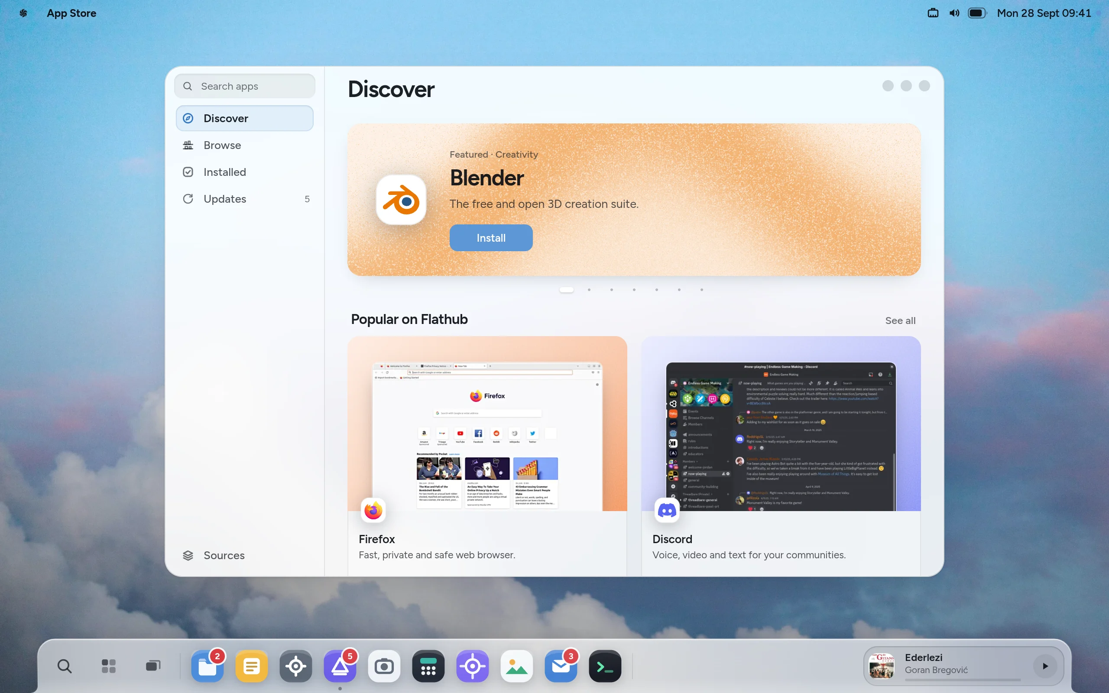Click the Firefox logo icon

point(373,510)
